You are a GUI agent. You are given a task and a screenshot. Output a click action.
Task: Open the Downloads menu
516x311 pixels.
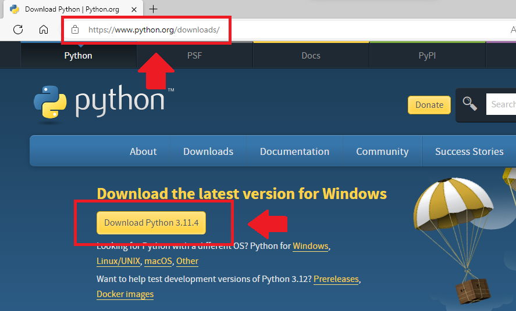pyautogui.click(x=208, y=151)
